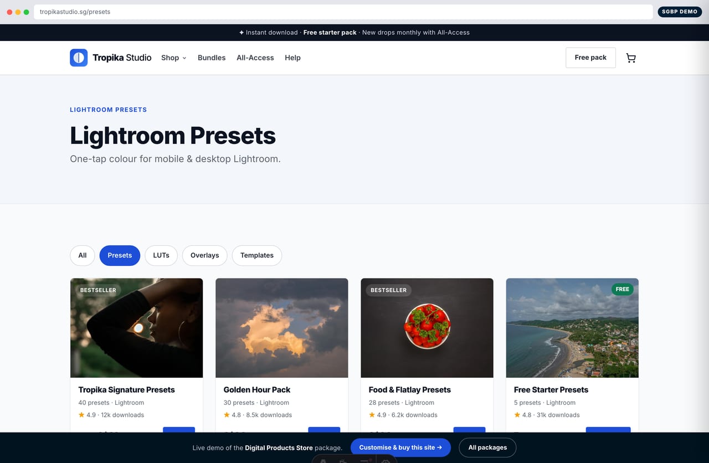Click the Lightroom Presets page heading
709x463 pixels.
pyautogui.click(x=173, y=136)
